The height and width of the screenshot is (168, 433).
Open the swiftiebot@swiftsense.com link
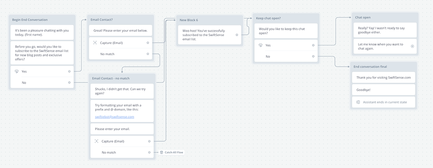115,117
